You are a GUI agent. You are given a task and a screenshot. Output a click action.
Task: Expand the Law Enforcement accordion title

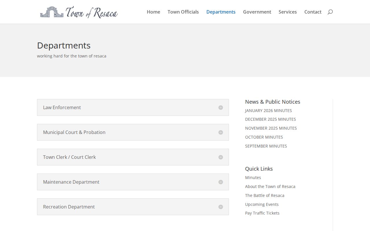(62, 107)
